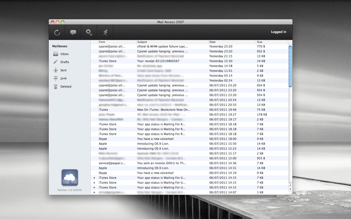The height and width of the screenshot is (219, 351).
Task: Select the Drafts pencil icon
Action: pos(56,62)
